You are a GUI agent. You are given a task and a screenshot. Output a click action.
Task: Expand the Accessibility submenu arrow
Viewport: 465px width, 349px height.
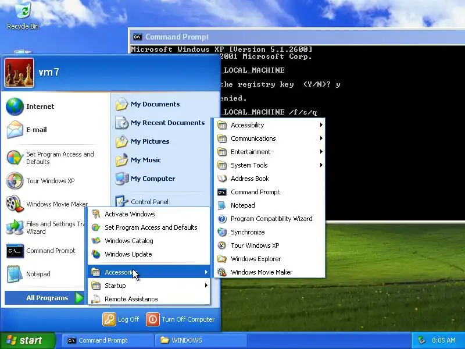click(x=321, y=125)
